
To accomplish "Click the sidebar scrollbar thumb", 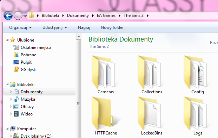I will tap(79, 89).
